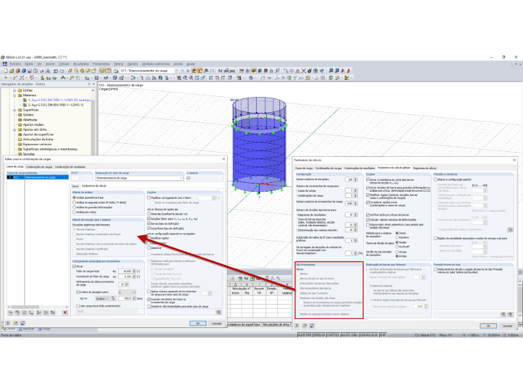Toggle Materiais partial coefficient checkbox

pos(149,214)
